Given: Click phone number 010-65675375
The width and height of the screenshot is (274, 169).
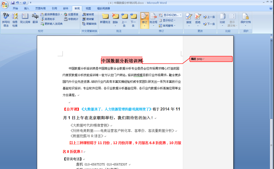Looking at the screenshot, I should [95, 164].
